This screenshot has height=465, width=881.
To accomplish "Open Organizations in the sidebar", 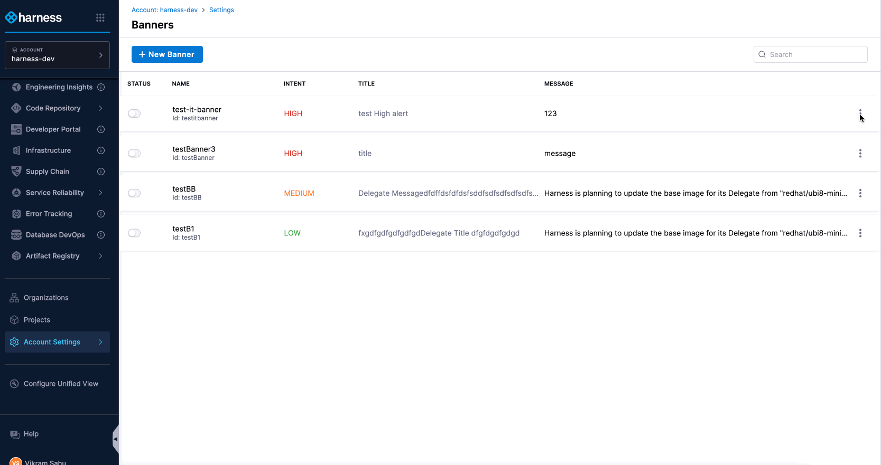I will [46, 298].
